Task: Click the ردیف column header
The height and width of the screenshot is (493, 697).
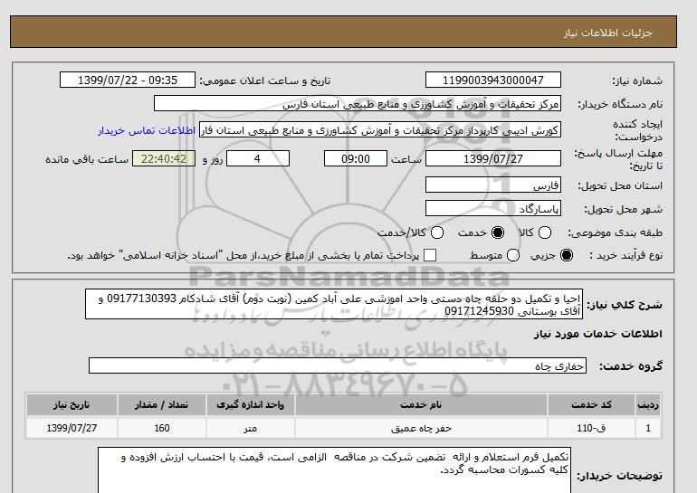Action: point(648,404)
